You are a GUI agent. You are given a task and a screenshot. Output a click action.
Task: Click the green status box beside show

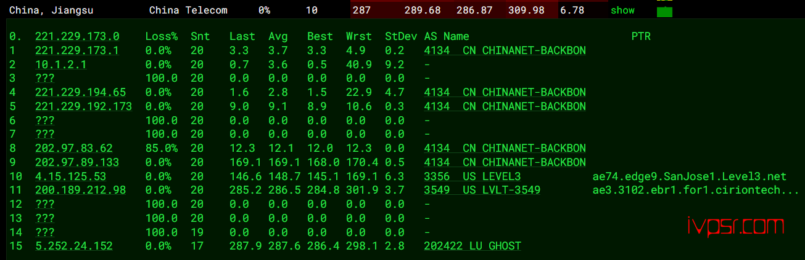[664, 12]
